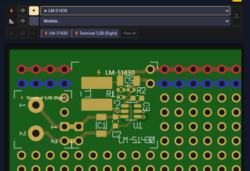Click the lightning bolt icon in top row
Viewport: 250px width, 171px height.
tap(11, 11)
